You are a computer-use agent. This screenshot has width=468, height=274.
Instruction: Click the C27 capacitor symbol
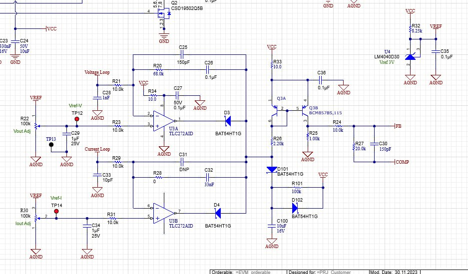[177, 95]
